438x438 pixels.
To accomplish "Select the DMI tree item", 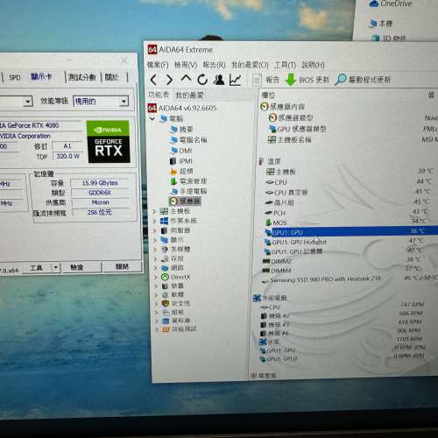I will (x=180, y=151).
